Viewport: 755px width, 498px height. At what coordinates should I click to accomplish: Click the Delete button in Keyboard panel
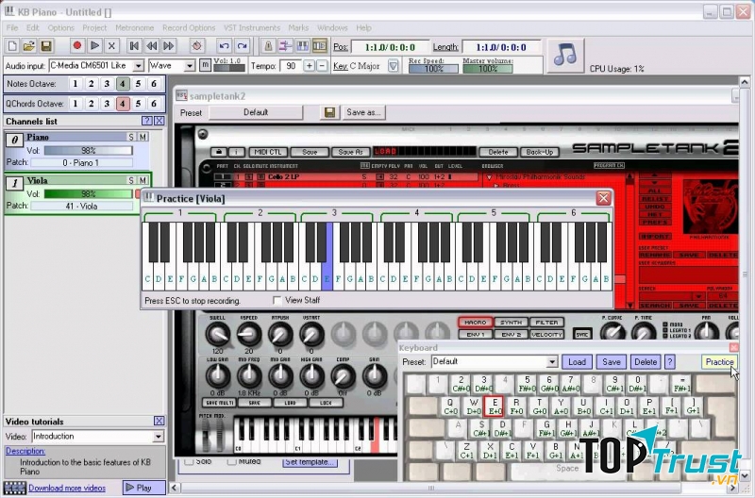coord(646,362)
